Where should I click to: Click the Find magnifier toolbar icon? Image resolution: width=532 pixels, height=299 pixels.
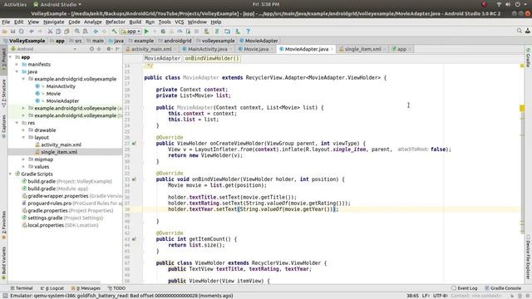(x=77, y=32)
